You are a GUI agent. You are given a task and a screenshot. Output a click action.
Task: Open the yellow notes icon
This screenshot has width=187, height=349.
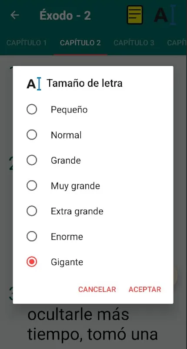[x=135, y=15]
